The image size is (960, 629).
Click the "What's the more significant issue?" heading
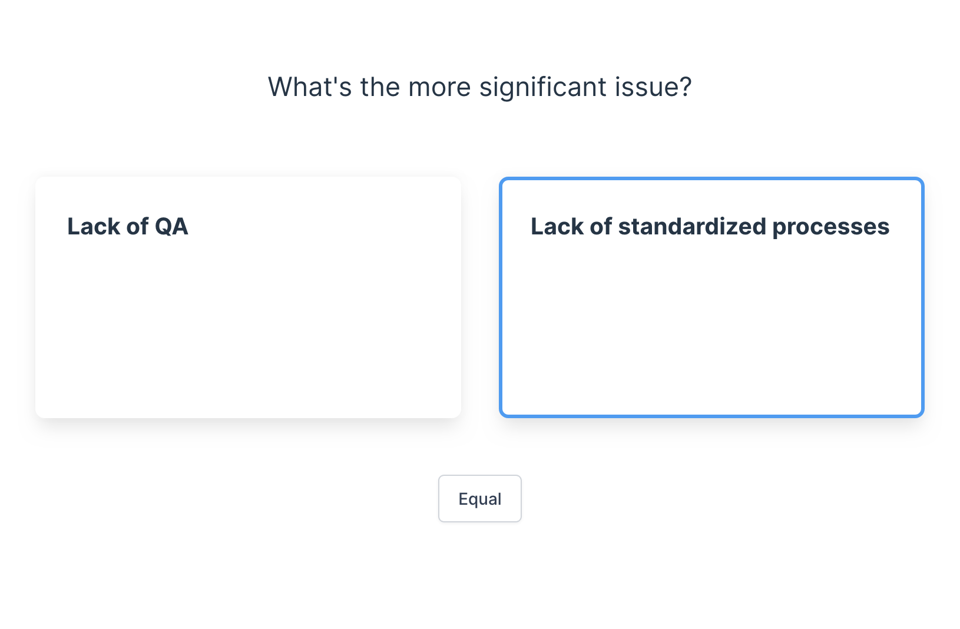pyautogui.click(x=479, y=87)
